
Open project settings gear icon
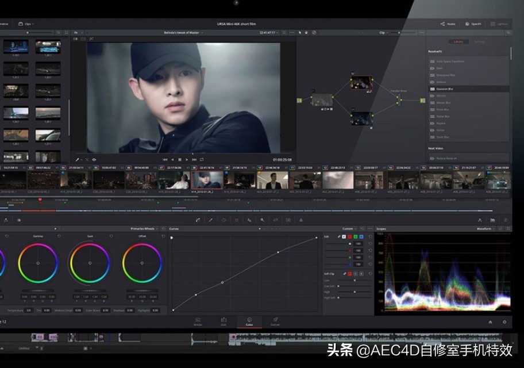504,322
